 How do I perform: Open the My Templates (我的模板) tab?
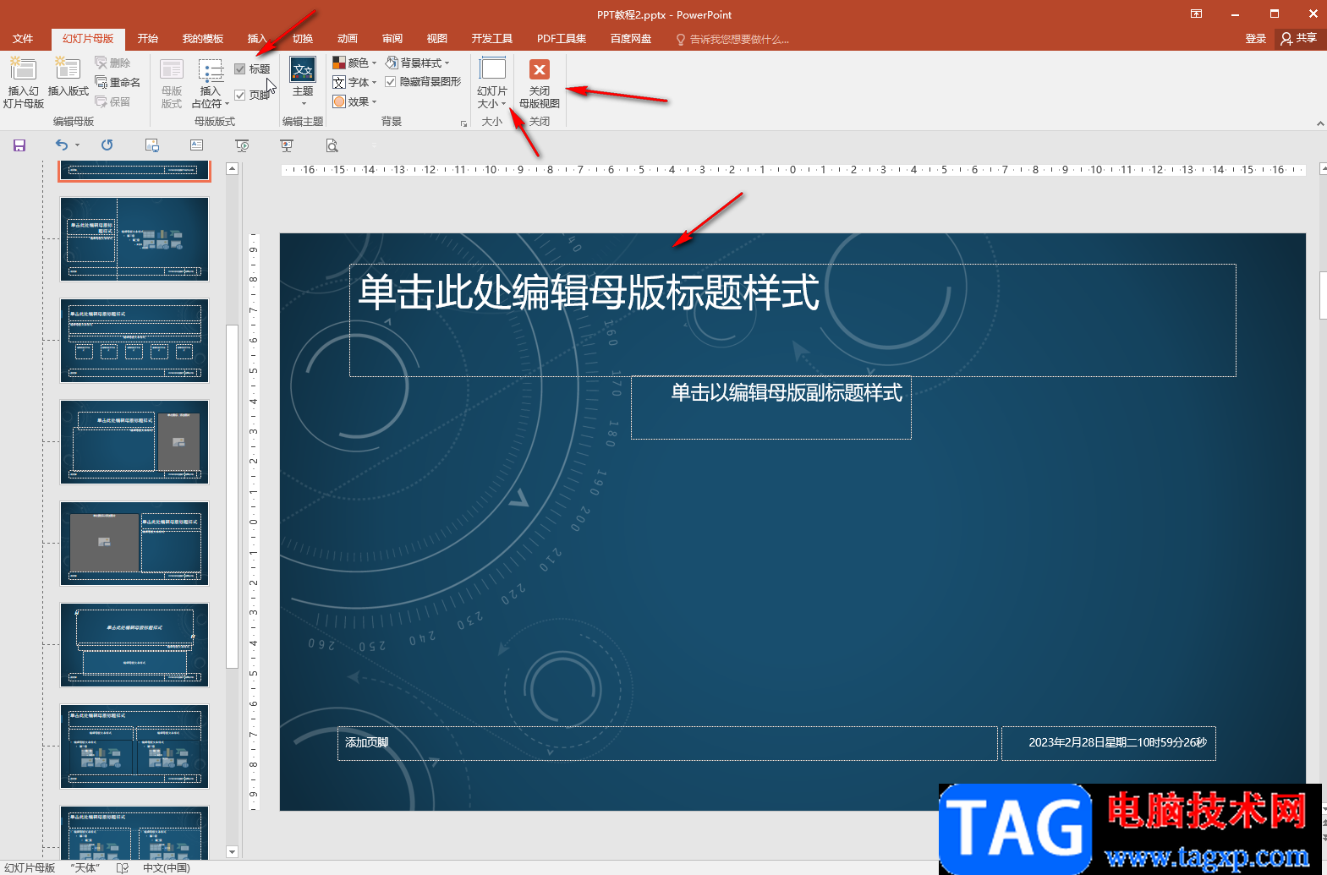click(x=203, y=39)
